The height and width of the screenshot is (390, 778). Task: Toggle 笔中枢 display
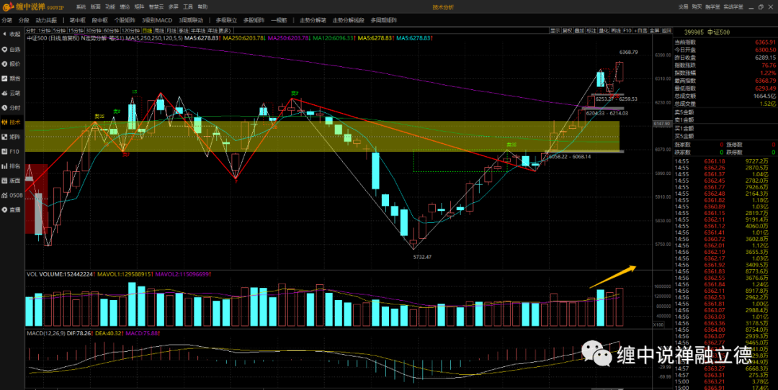point(77,20)
